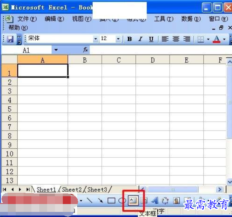Click the Excel application icon in title bar
This screenshot has height=217, width=232.
coord(5,7)
